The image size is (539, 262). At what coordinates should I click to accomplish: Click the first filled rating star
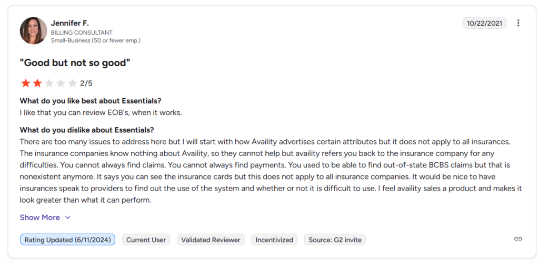25,83
